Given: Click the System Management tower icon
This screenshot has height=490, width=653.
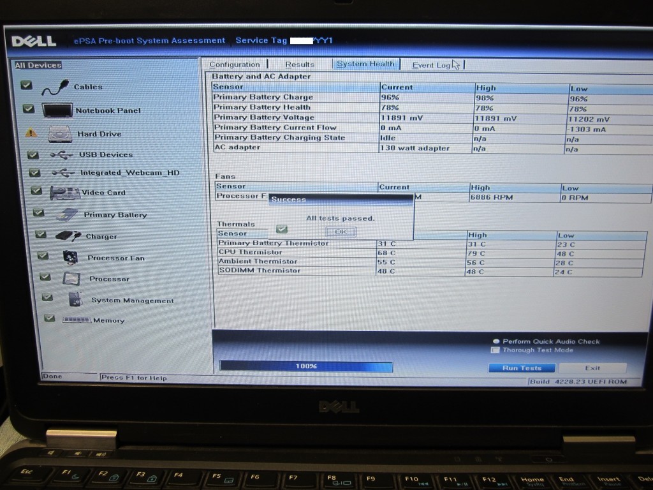Looking at the screenshot, I should click(x=75, y=299).
